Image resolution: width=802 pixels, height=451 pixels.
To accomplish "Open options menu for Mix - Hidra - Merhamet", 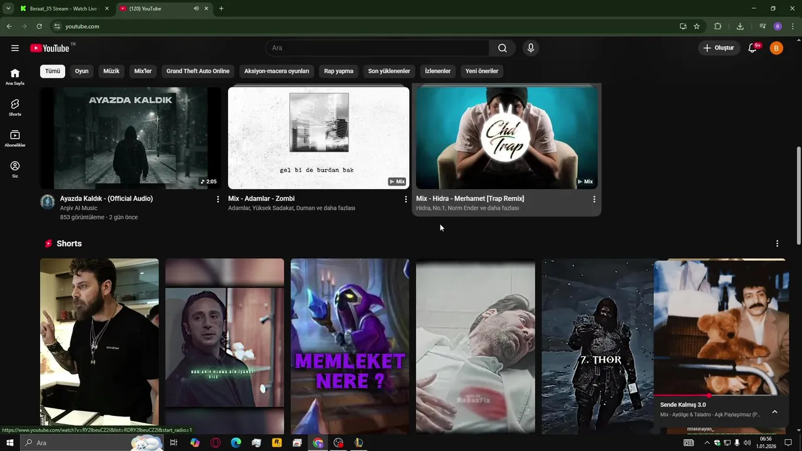I will click(594, 199).
